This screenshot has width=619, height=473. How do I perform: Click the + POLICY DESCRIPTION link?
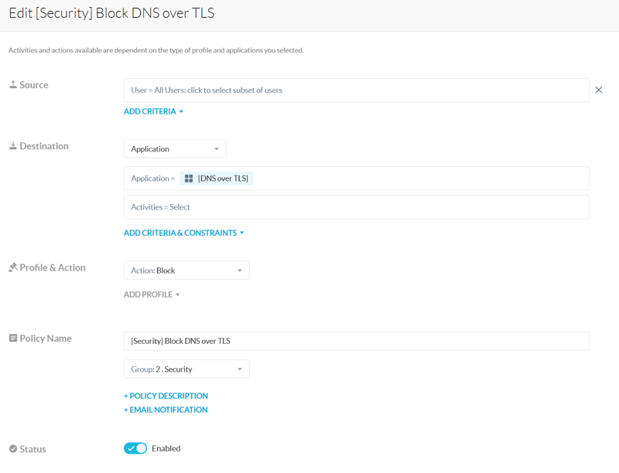(x=166, y=396)
